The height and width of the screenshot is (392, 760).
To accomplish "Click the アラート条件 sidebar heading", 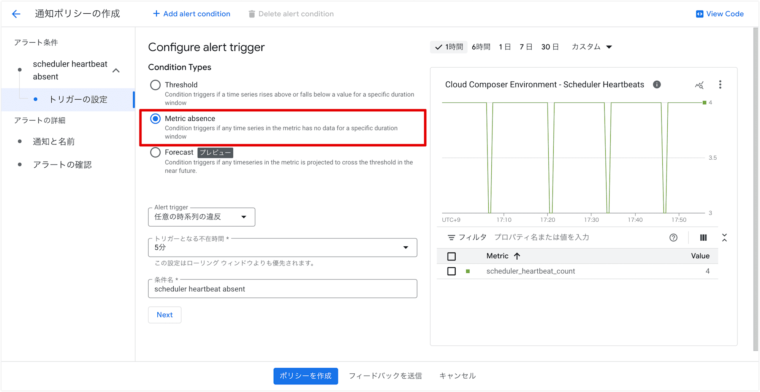I will (x=36, y=43).
